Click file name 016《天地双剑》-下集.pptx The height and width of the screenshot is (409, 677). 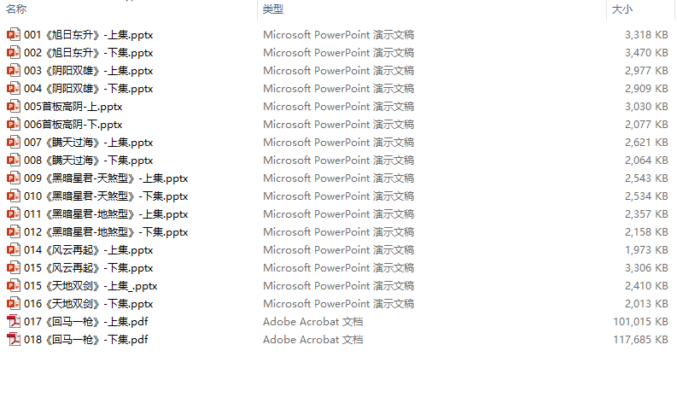(x=89, y=304)
